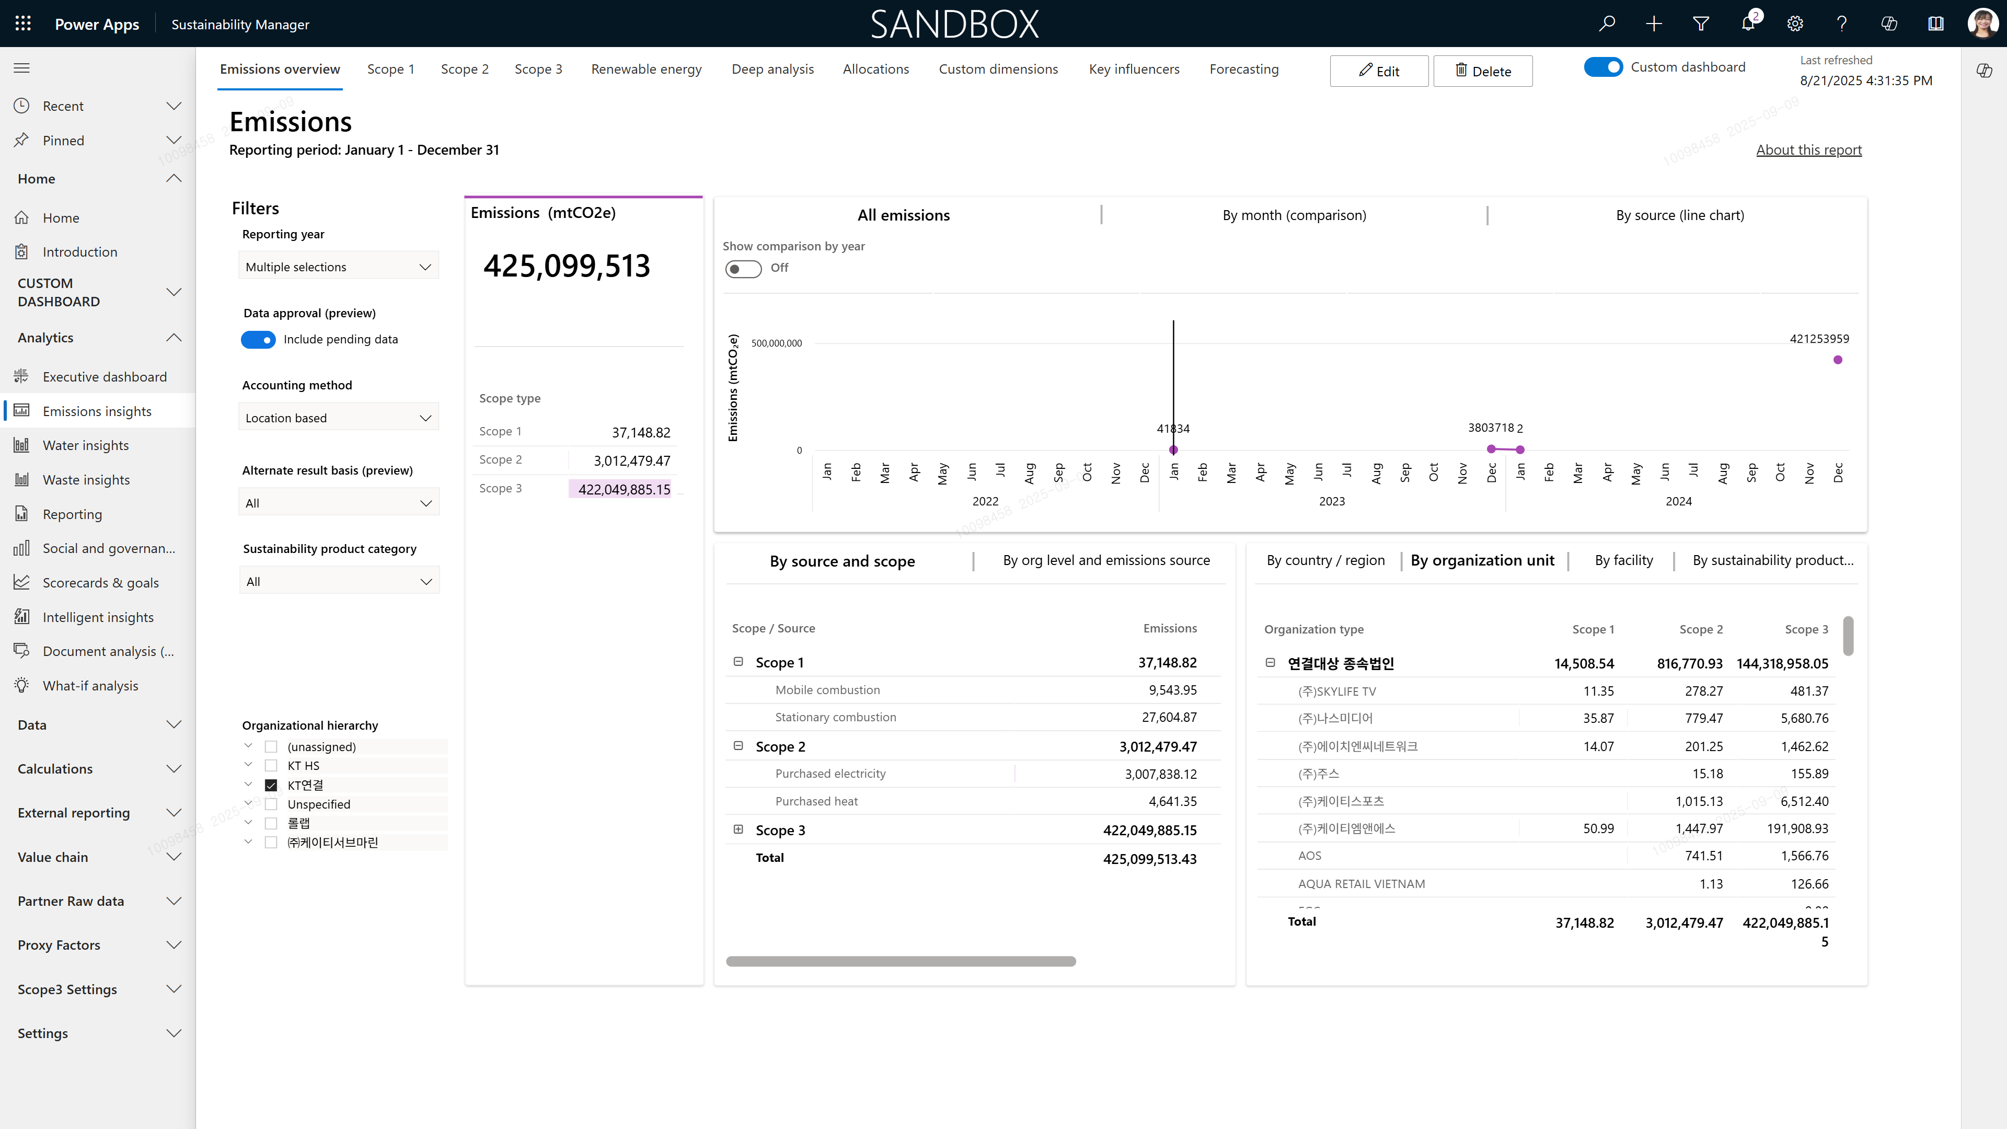Collapse the navigation hamburger menu
The image size is (2007, 1129).
click(22, 68)
